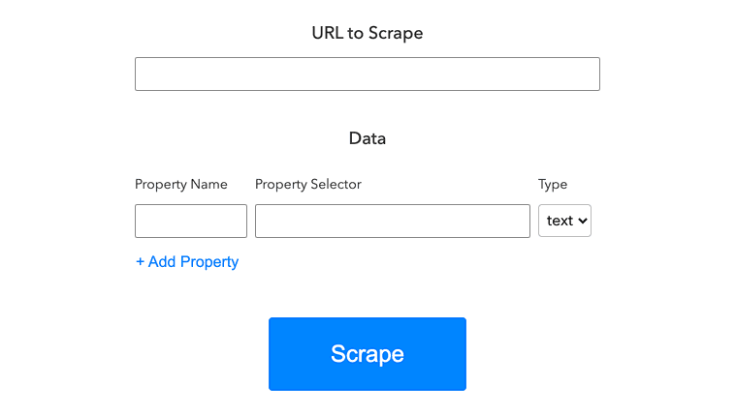Click the plus sign before Add Property

point(141,262)
